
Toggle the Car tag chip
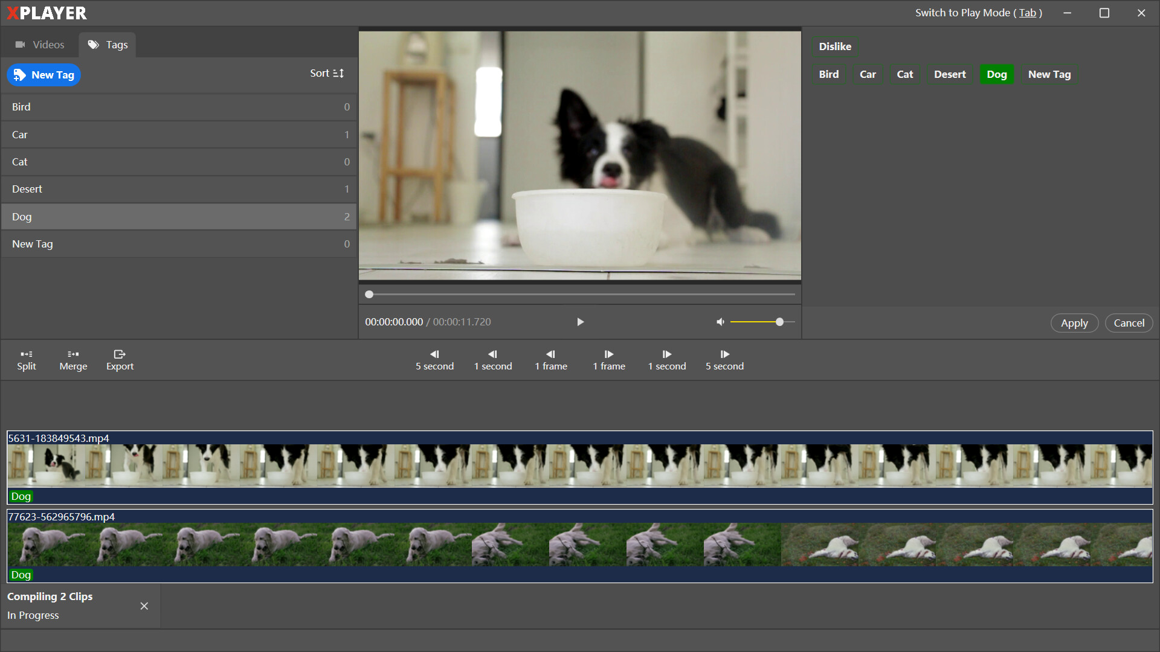[868, 74]
